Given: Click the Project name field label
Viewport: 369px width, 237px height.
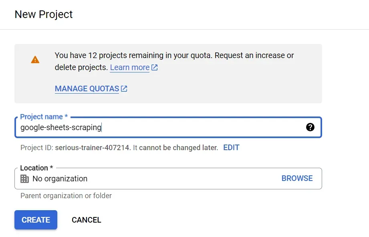Looking at the screenshot, I should pos(42,116).
